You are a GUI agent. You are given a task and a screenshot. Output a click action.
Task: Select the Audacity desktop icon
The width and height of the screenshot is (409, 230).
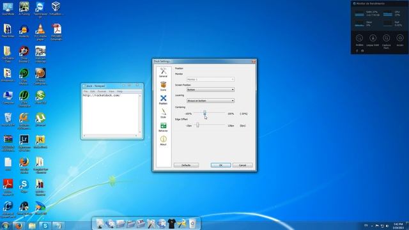[x=24, y=31]
